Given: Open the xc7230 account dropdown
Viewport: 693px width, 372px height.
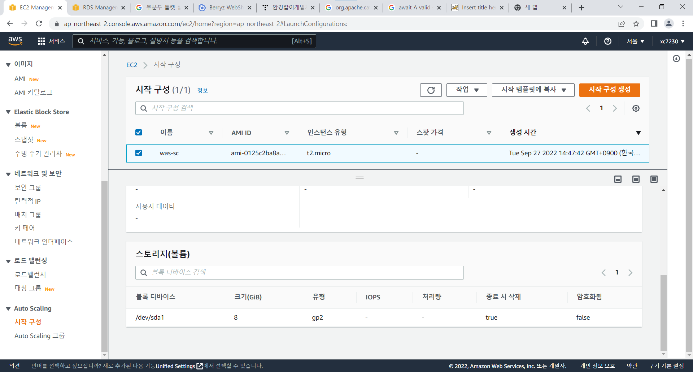Looking at the screenshot, I should (x=672, y=41).
